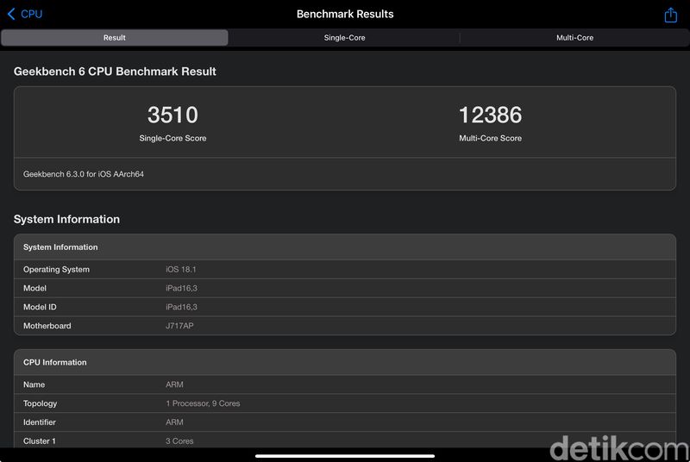Screen dimensions: 690x462
Task: Tap the Cluster 1 row label
Action: point(40,441)
